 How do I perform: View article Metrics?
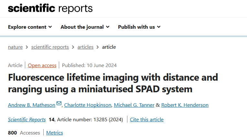(55, 133)
